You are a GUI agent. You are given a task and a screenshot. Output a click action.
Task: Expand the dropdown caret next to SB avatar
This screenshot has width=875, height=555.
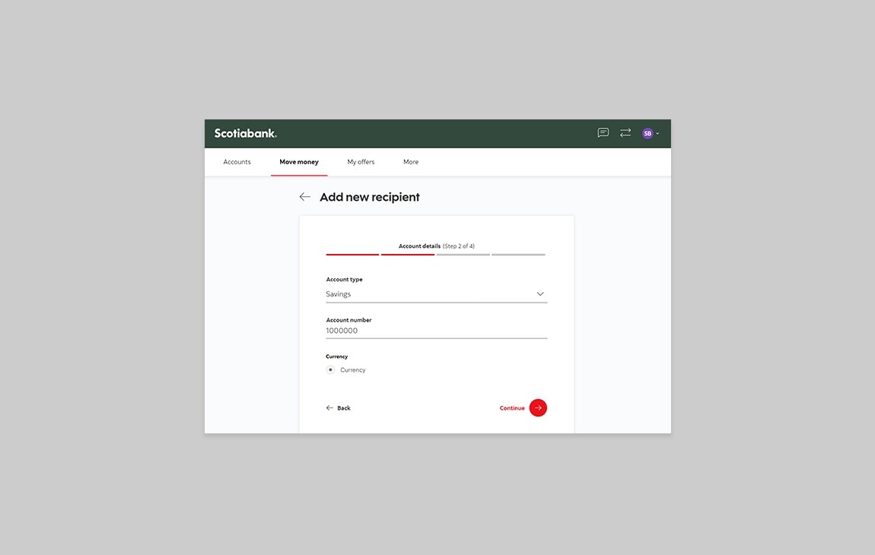pyautogui.click(x=657, y=133)
